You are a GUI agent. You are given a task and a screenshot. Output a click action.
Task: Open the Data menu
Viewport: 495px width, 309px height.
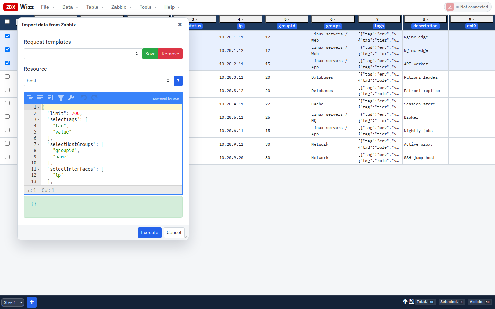(x=70, y=7)
